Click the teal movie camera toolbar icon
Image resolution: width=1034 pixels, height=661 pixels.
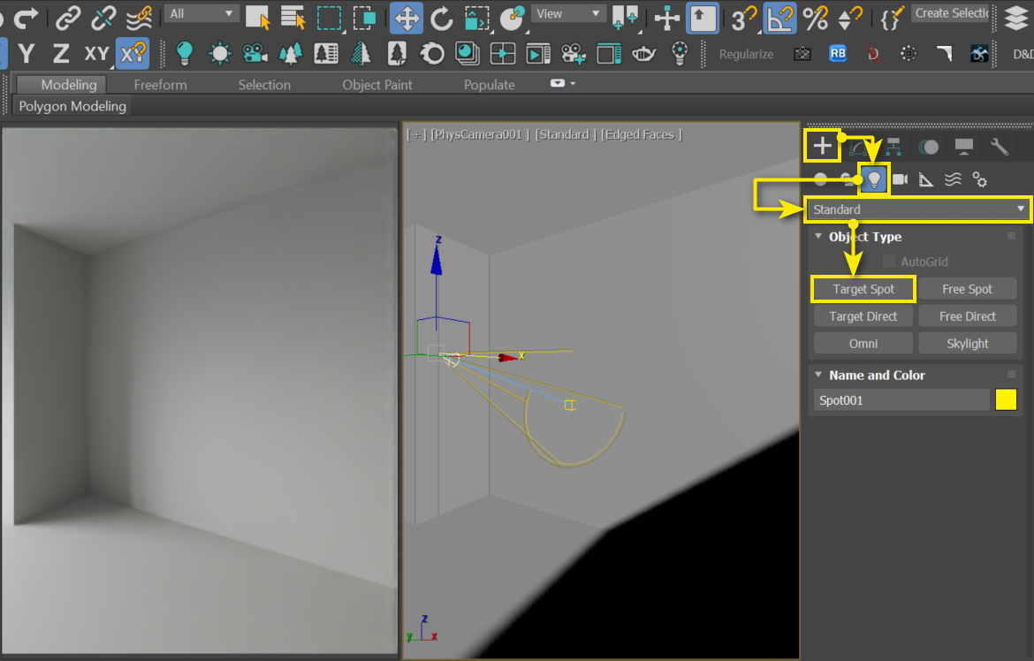point(255,53)
